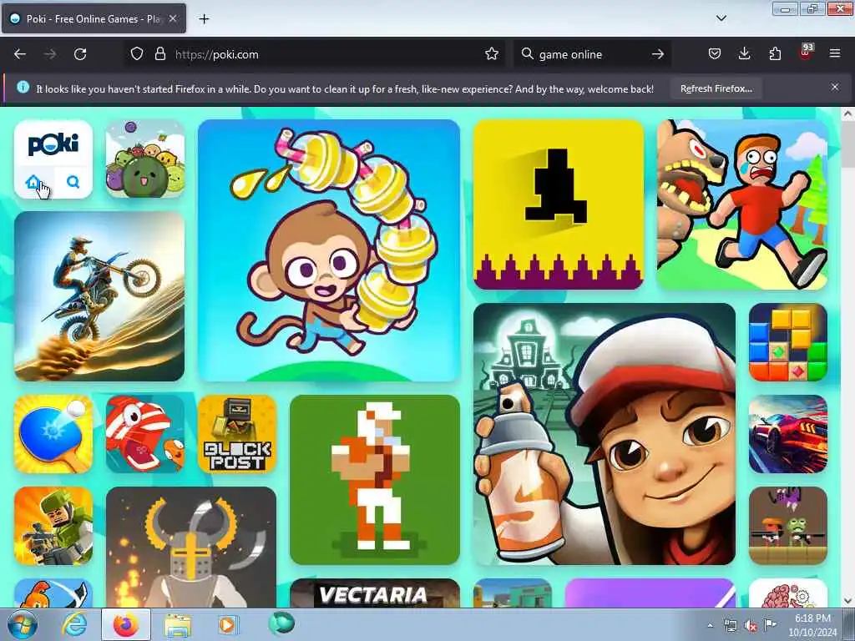Open the Firefox hamburger application menu

tap(835, 54)
